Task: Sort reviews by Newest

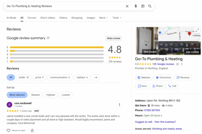Action: [35, 95]
